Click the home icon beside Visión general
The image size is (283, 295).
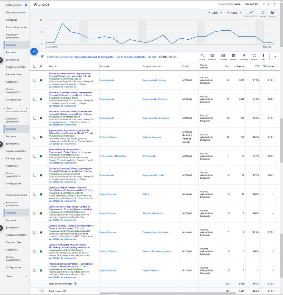click(26, 5)
